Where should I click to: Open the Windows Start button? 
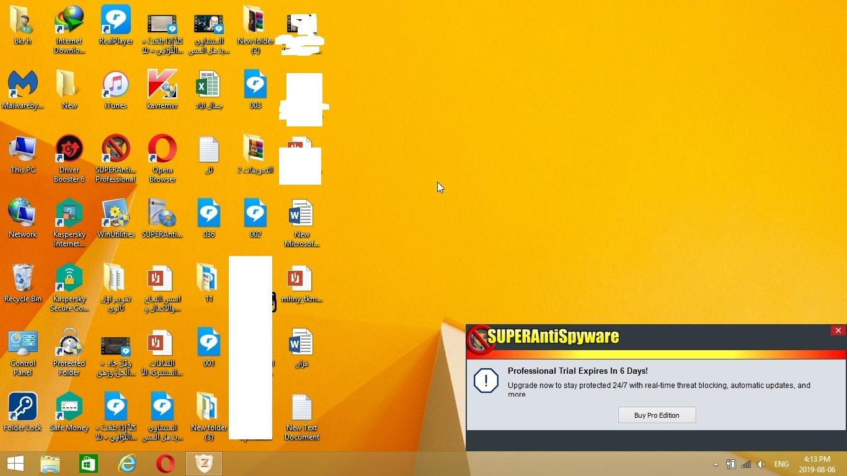coord(15,464)
